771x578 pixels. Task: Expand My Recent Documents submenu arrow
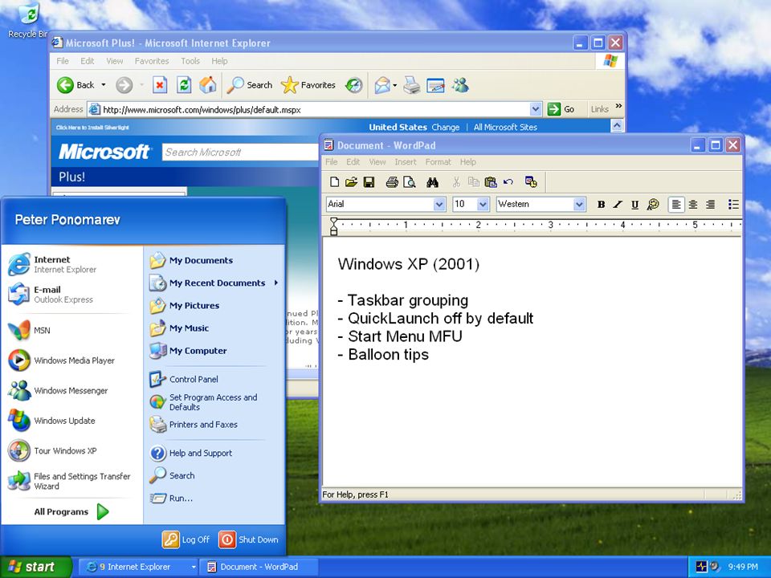click(x=276, y=283)
